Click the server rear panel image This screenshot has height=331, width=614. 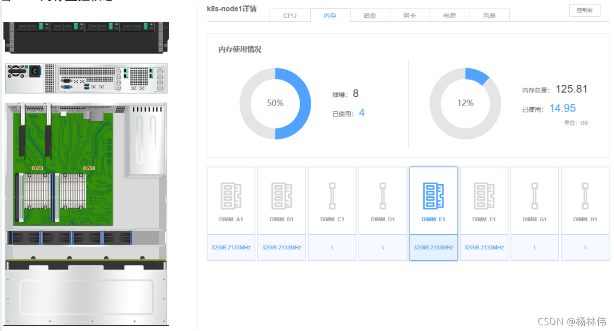(86, 79)
